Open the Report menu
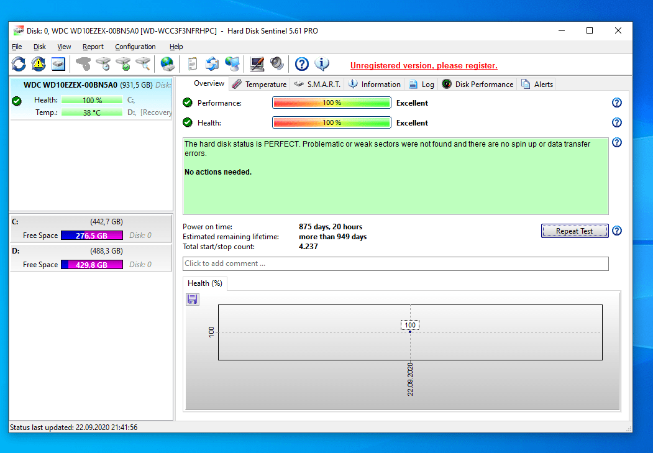Screen dimensions: 653x453 pyautogui.click(x=93, y=47)
